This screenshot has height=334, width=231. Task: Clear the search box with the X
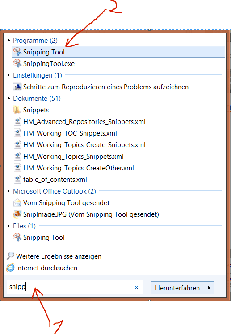136,287
